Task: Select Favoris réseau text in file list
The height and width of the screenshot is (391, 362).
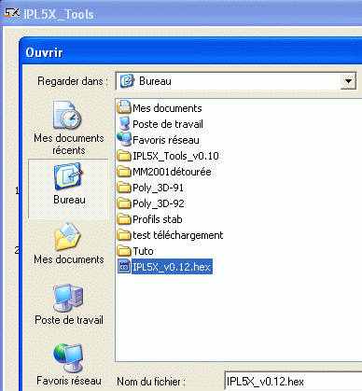Action: [166, 140]
